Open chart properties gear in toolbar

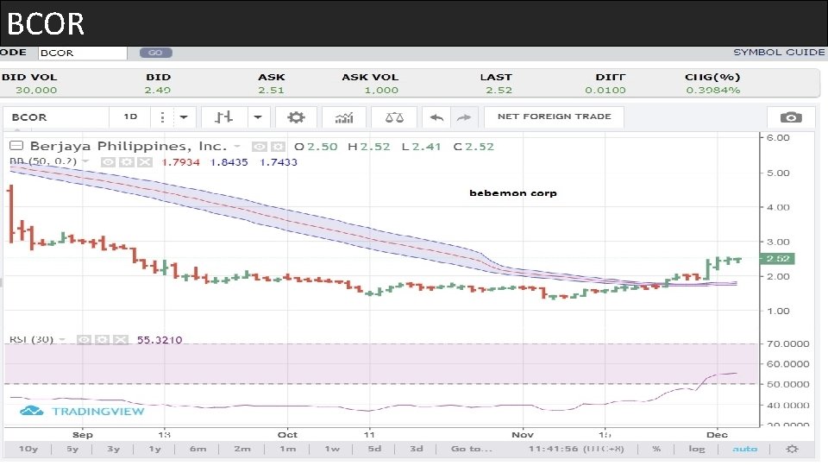point(296,117)
